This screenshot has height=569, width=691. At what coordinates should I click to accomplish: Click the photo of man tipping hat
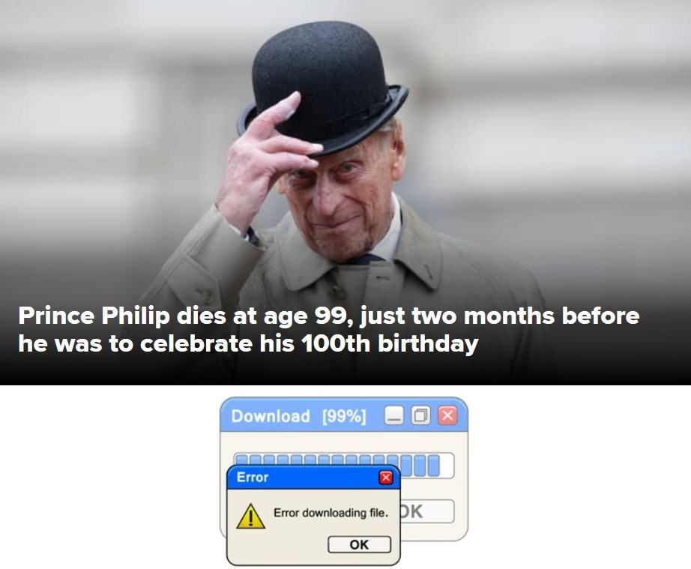coord(345,192)
